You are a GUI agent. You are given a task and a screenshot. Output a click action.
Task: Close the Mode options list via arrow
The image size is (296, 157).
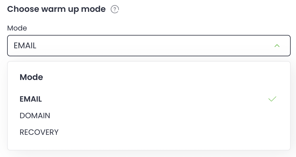coord(277,46)
